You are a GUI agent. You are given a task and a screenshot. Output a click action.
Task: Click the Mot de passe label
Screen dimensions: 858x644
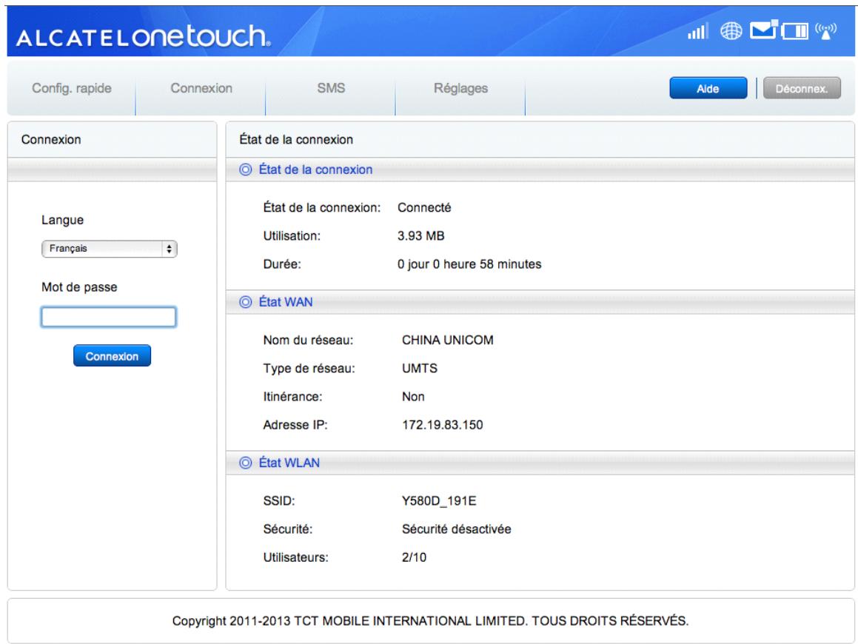(x=79, y=287)
